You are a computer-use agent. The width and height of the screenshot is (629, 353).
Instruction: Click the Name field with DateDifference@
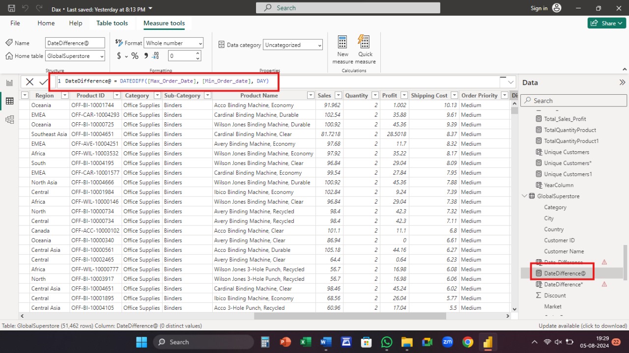pyautogui.click(x=75, y=43)
